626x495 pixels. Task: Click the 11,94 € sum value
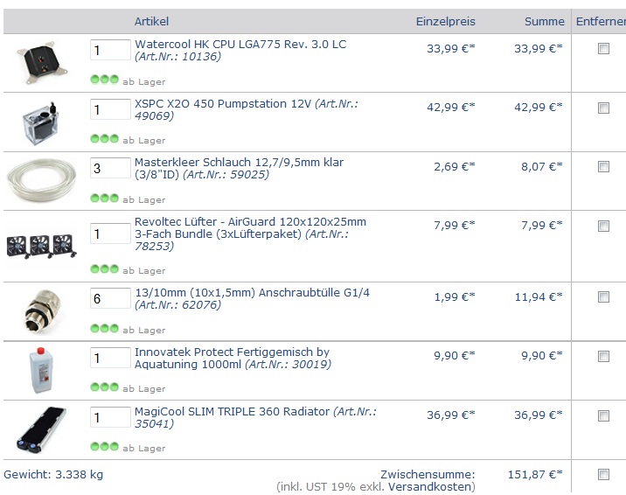click(x=539, y=297)
